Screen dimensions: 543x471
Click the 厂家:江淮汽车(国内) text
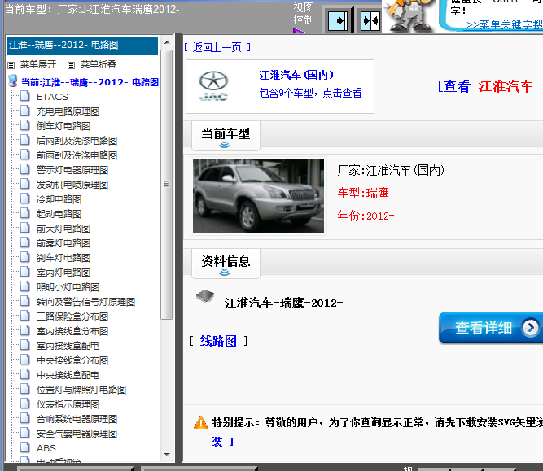tap(391, 170)
